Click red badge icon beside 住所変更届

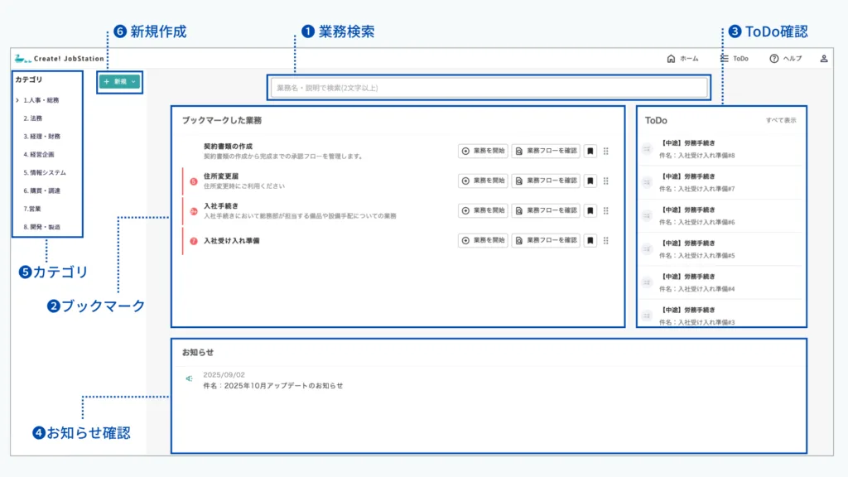[194, 181]
